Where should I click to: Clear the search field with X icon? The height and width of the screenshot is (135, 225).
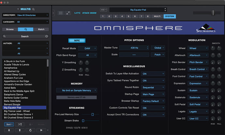[x=47, y=36]
